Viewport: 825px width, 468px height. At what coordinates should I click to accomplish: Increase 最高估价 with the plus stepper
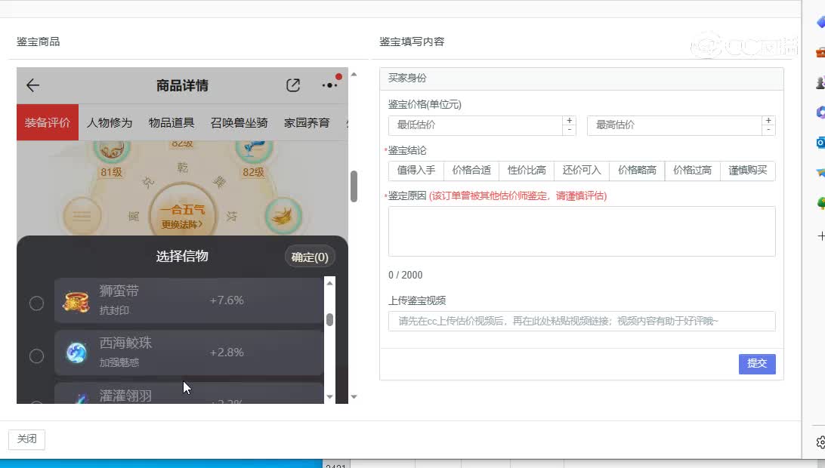pos(768,121)
